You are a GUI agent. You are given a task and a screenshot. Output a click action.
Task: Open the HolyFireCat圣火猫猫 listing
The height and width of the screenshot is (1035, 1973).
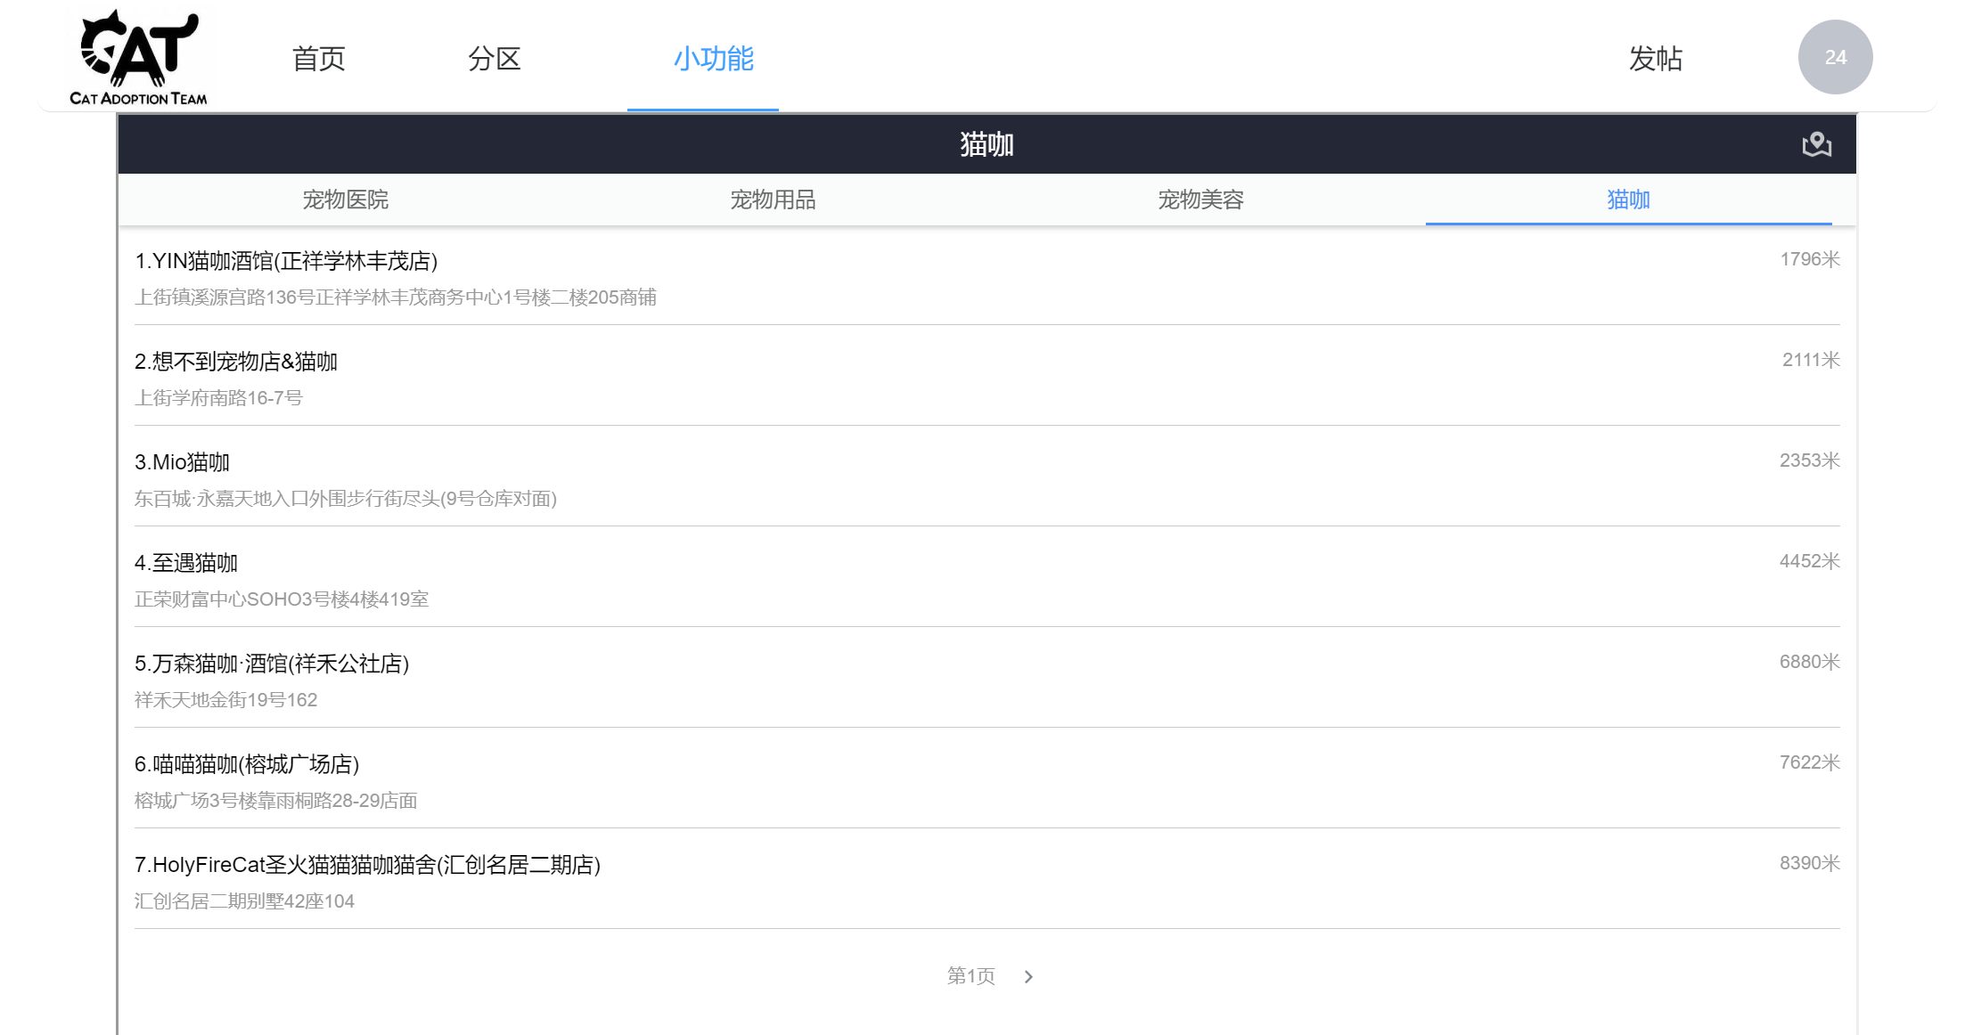(x=367, y=865)
